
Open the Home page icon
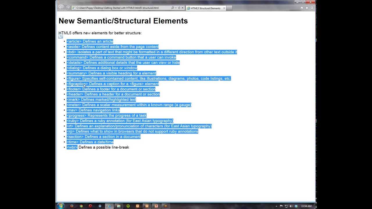tap(302, 8)
